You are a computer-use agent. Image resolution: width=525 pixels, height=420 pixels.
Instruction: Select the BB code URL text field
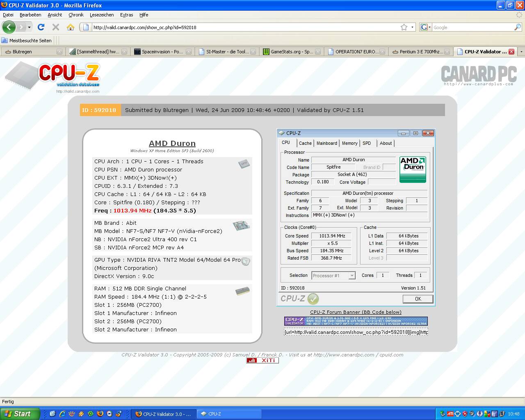(x=356, y=332)
